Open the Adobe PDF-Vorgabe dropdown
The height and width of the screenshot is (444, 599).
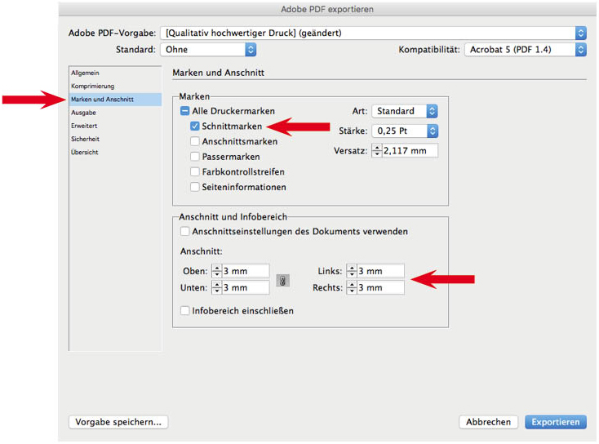pos(373,33)
